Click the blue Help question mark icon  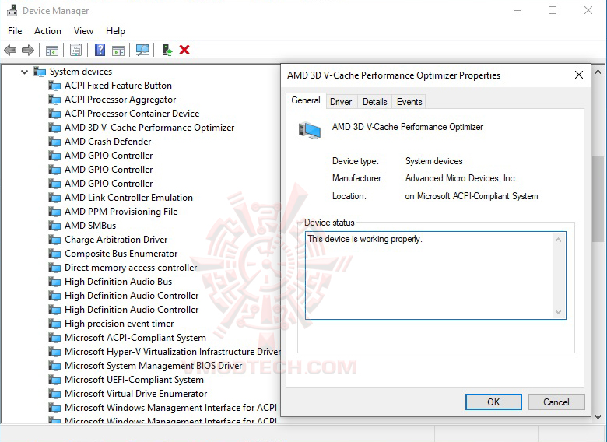[100, 50]
